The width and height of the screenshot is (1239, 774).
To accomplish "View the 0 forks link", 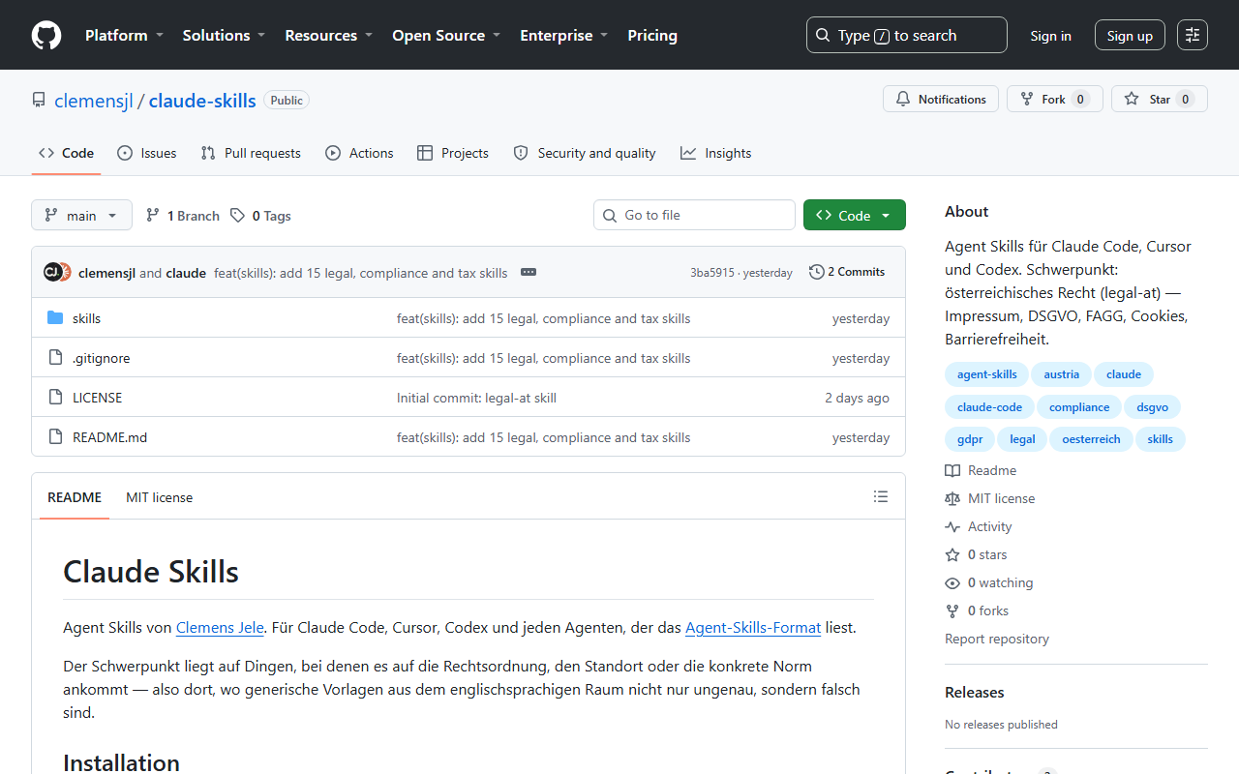I will coord(977,610).
